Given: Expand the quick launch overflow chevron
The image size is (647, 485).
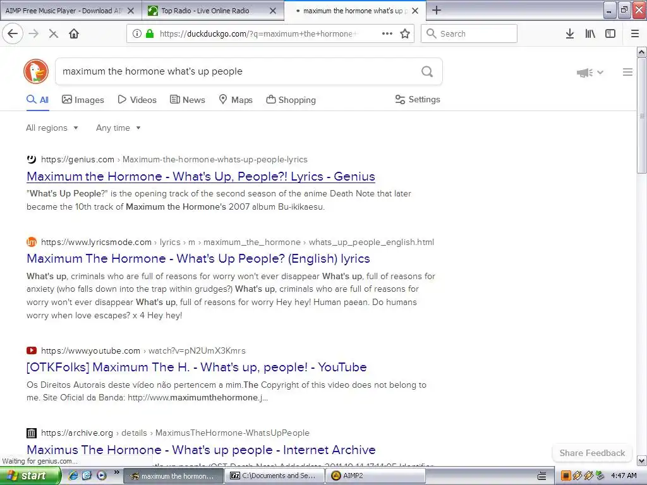Looking at the screenshot, I should coord(116,472).
